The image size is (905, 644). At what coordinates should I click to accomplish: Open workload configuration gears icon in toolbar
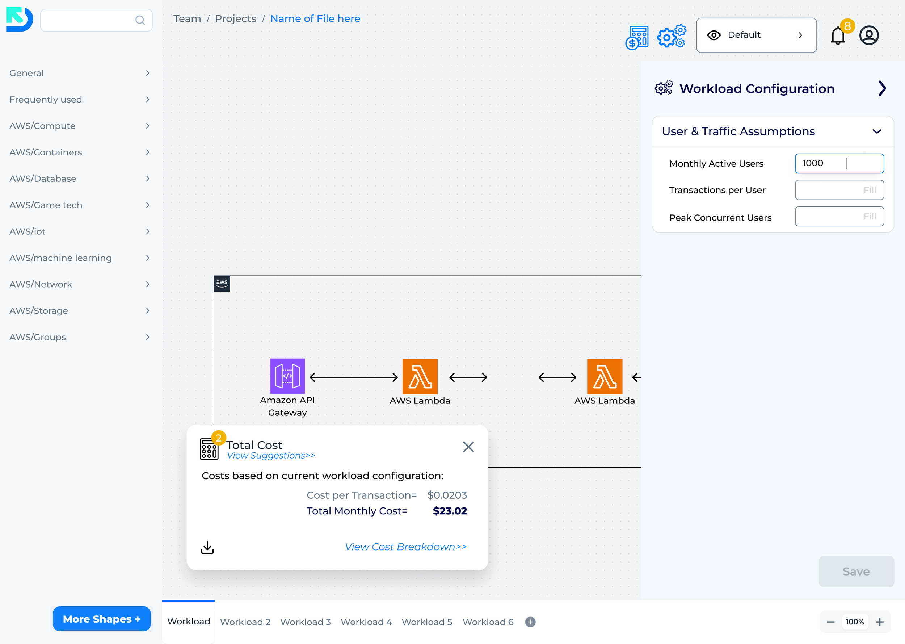tap(671, 36)
